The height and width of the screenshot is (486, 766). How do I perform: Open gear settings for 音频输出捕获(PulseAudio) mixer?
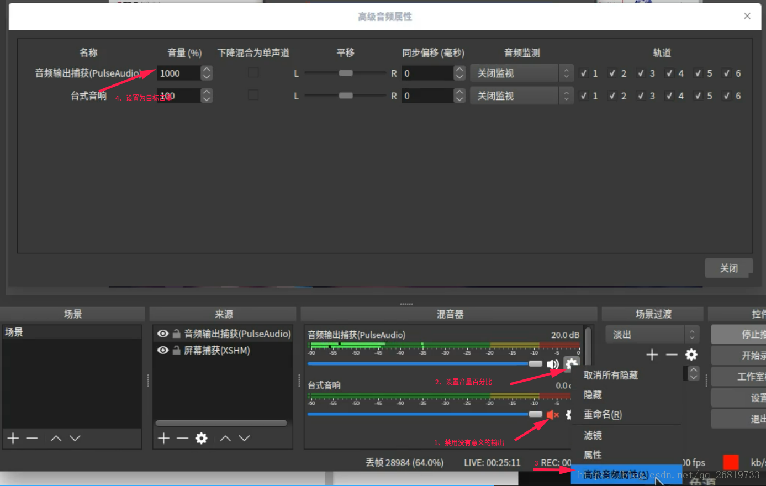point(572,364)
